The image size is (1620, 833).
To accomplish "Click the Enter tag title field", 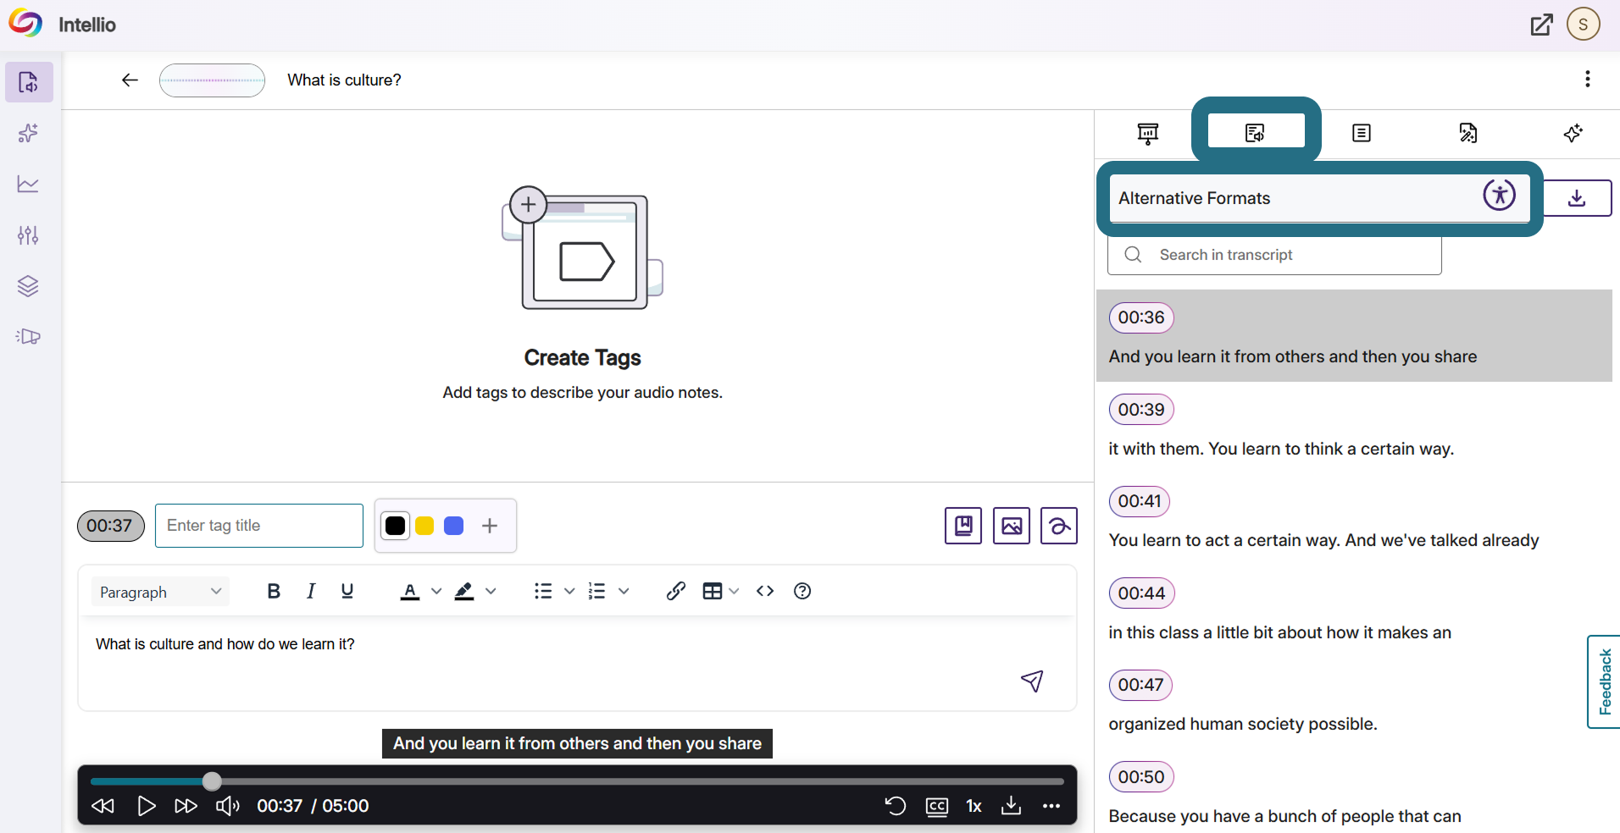I will pyautogui.click(x=259, y=526).
